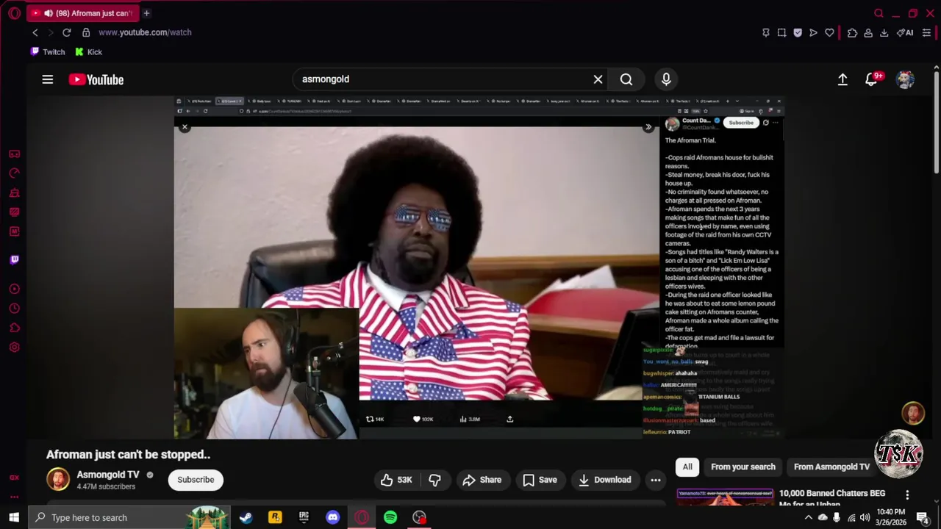The image size is (941, 529).
Task: Open the Windows Start menu
Action: (x=13, y=517)
